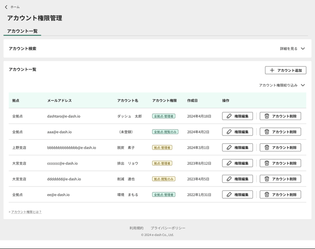Click the back chevron beside ホーム

pyautogui.click(x=6, y=7)
